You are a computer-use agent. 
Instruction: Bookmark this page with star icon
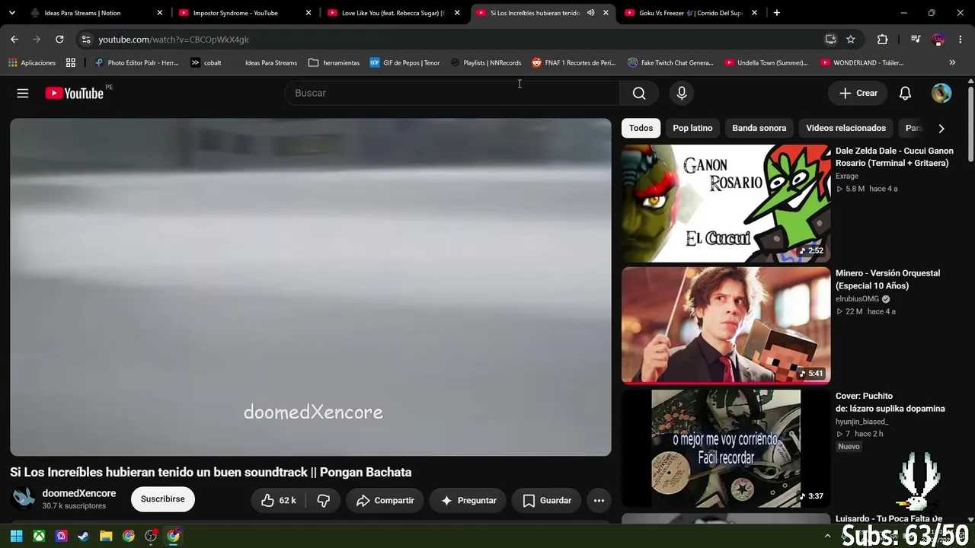coord(851,40)
